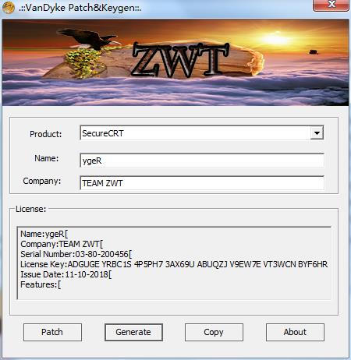Viewport: 351px width, 360px height.
Task: Copy the license information
Action: click(x=214, y=332)
